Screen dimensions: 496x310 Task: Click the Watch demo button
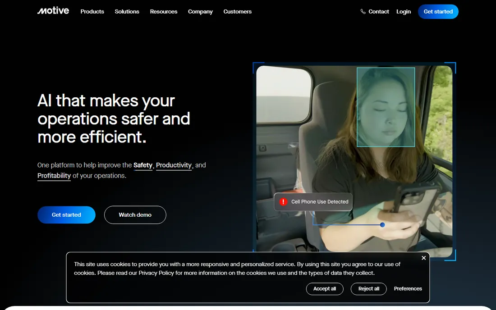click(135, 215)
